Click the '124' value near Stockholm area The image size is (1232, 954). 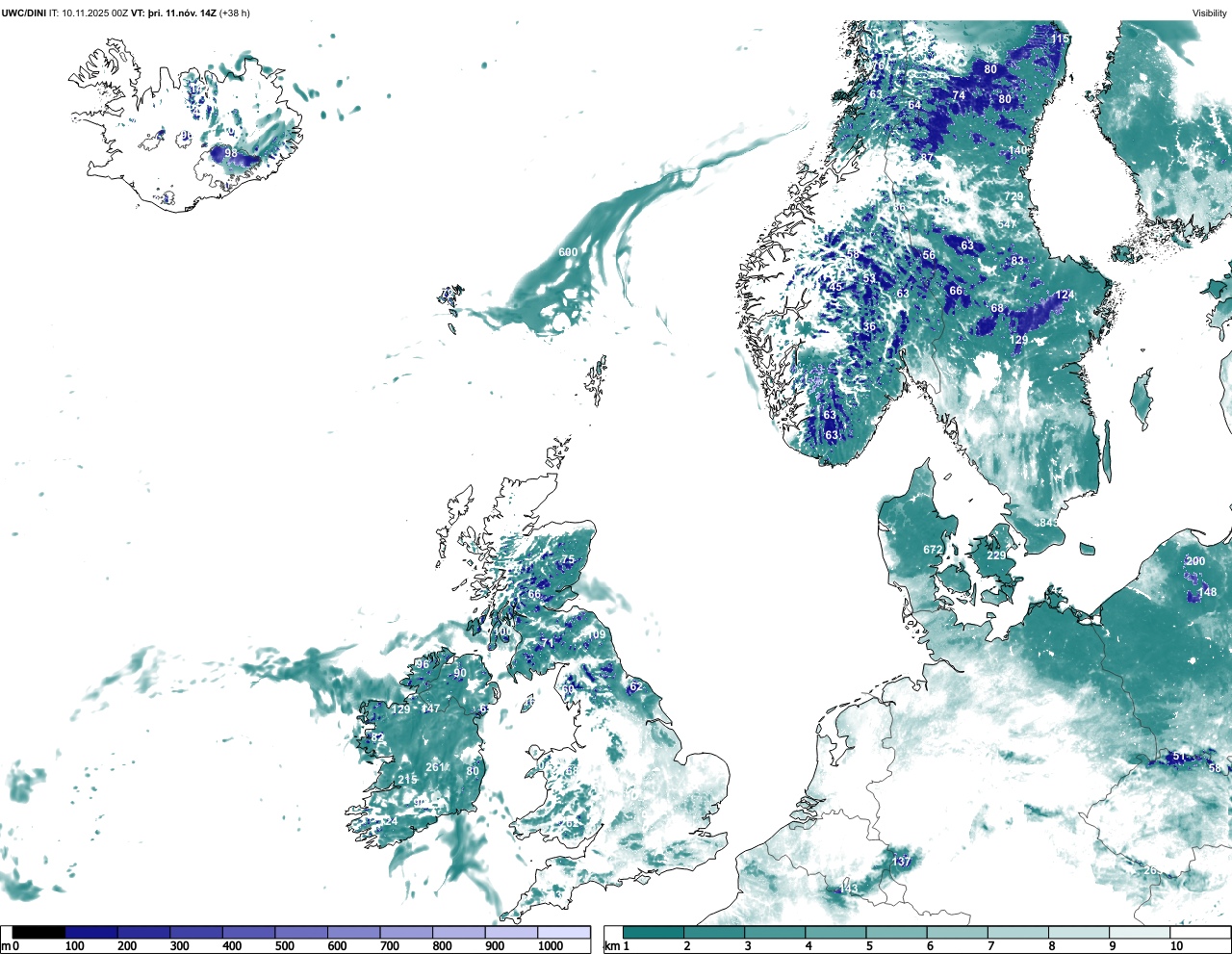tap(1064, 296)
